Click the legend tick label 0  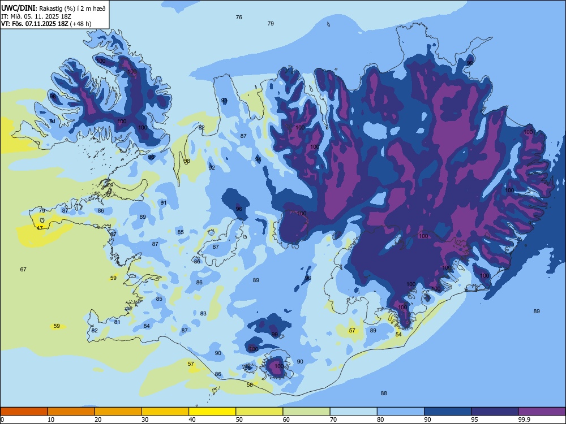click(x=2, y=419)
